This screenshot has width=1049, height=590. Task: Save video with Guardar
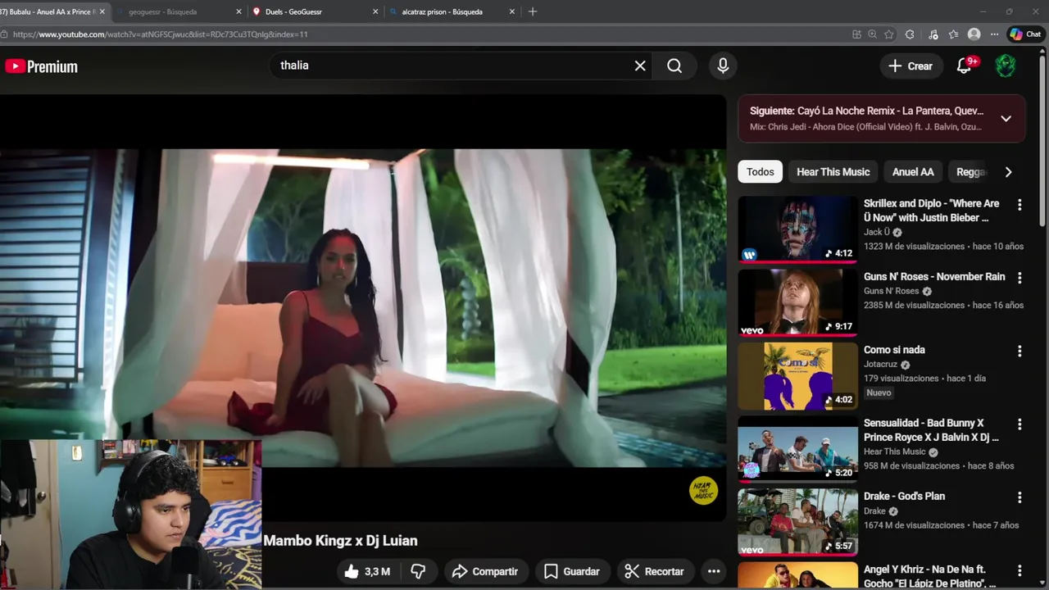(572, 571)
